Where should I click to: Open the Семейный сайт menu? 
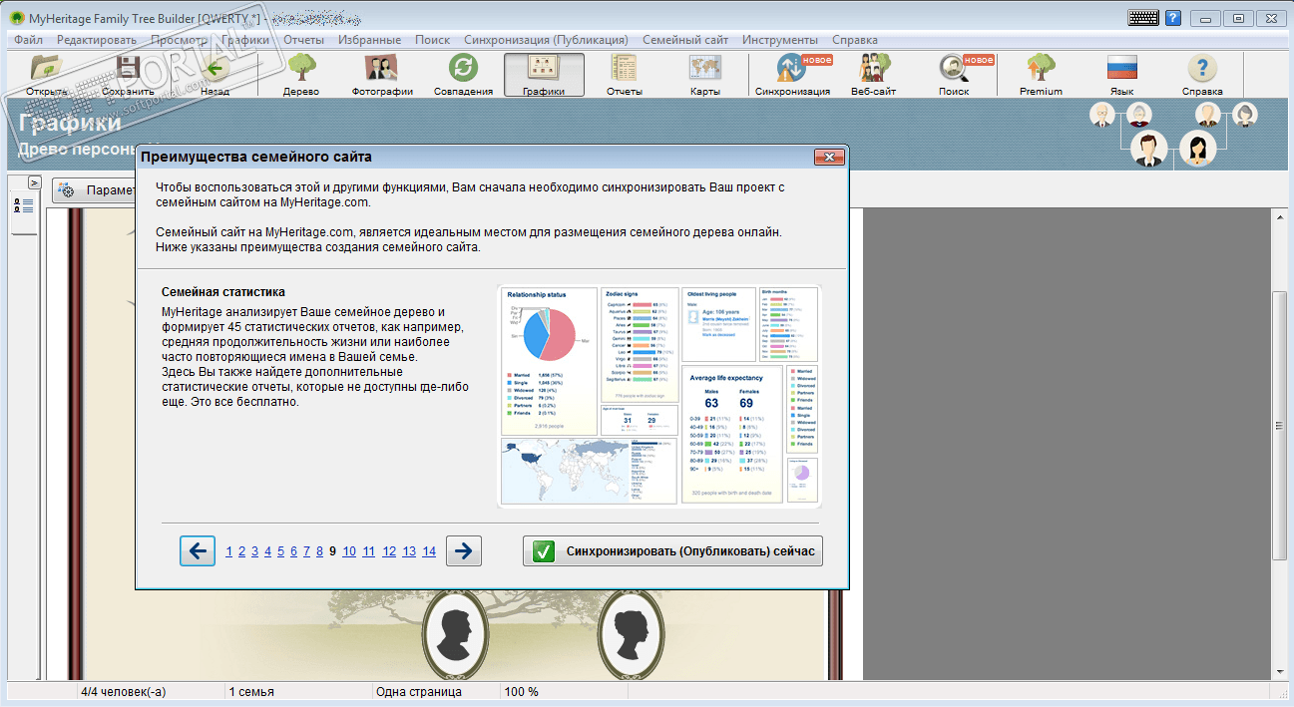tap(685, 40)
